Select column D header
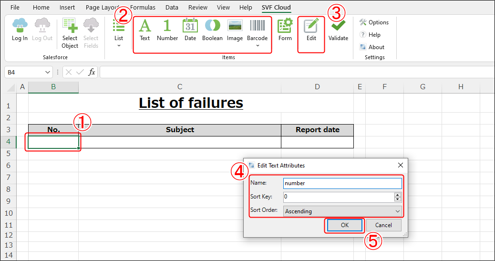495x261 pixels. coord(317,87)
